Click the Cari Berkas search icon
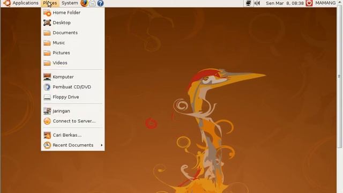 47,135
